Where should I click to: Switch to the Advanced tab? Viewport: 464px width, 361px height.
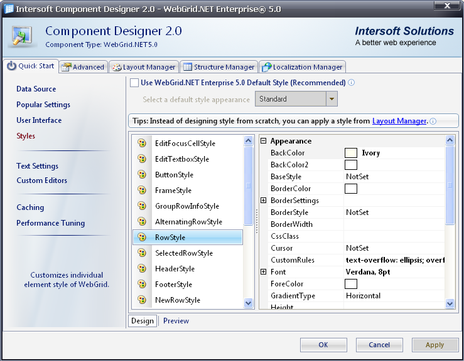(x=83, y=67)
